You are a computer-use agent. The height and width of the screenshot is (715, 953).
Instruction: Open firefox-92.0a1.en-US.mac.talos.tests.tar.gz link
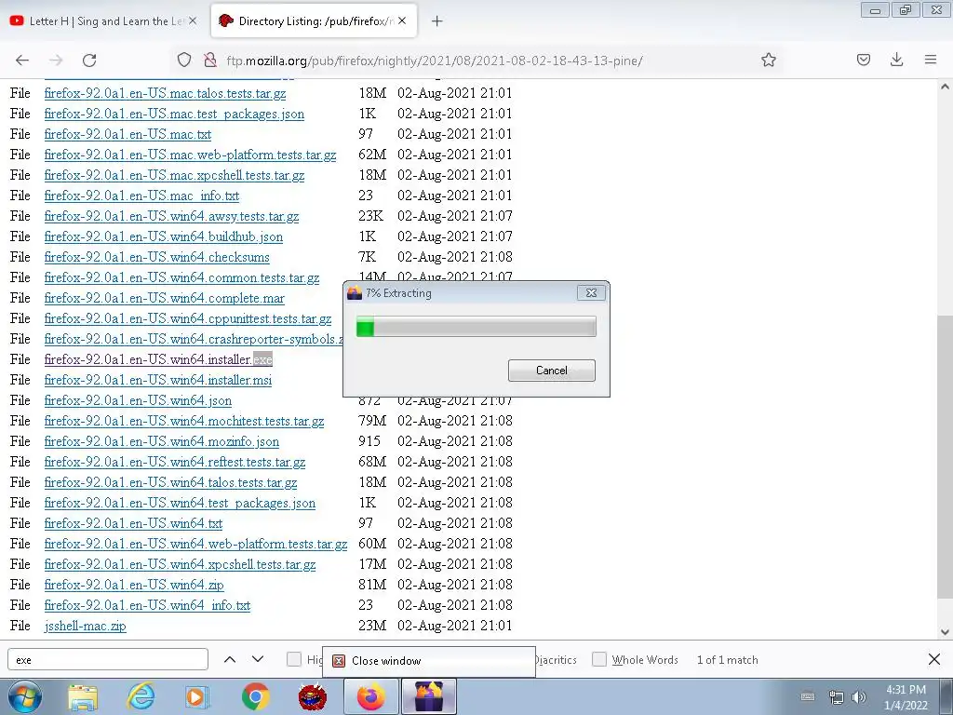165,93
